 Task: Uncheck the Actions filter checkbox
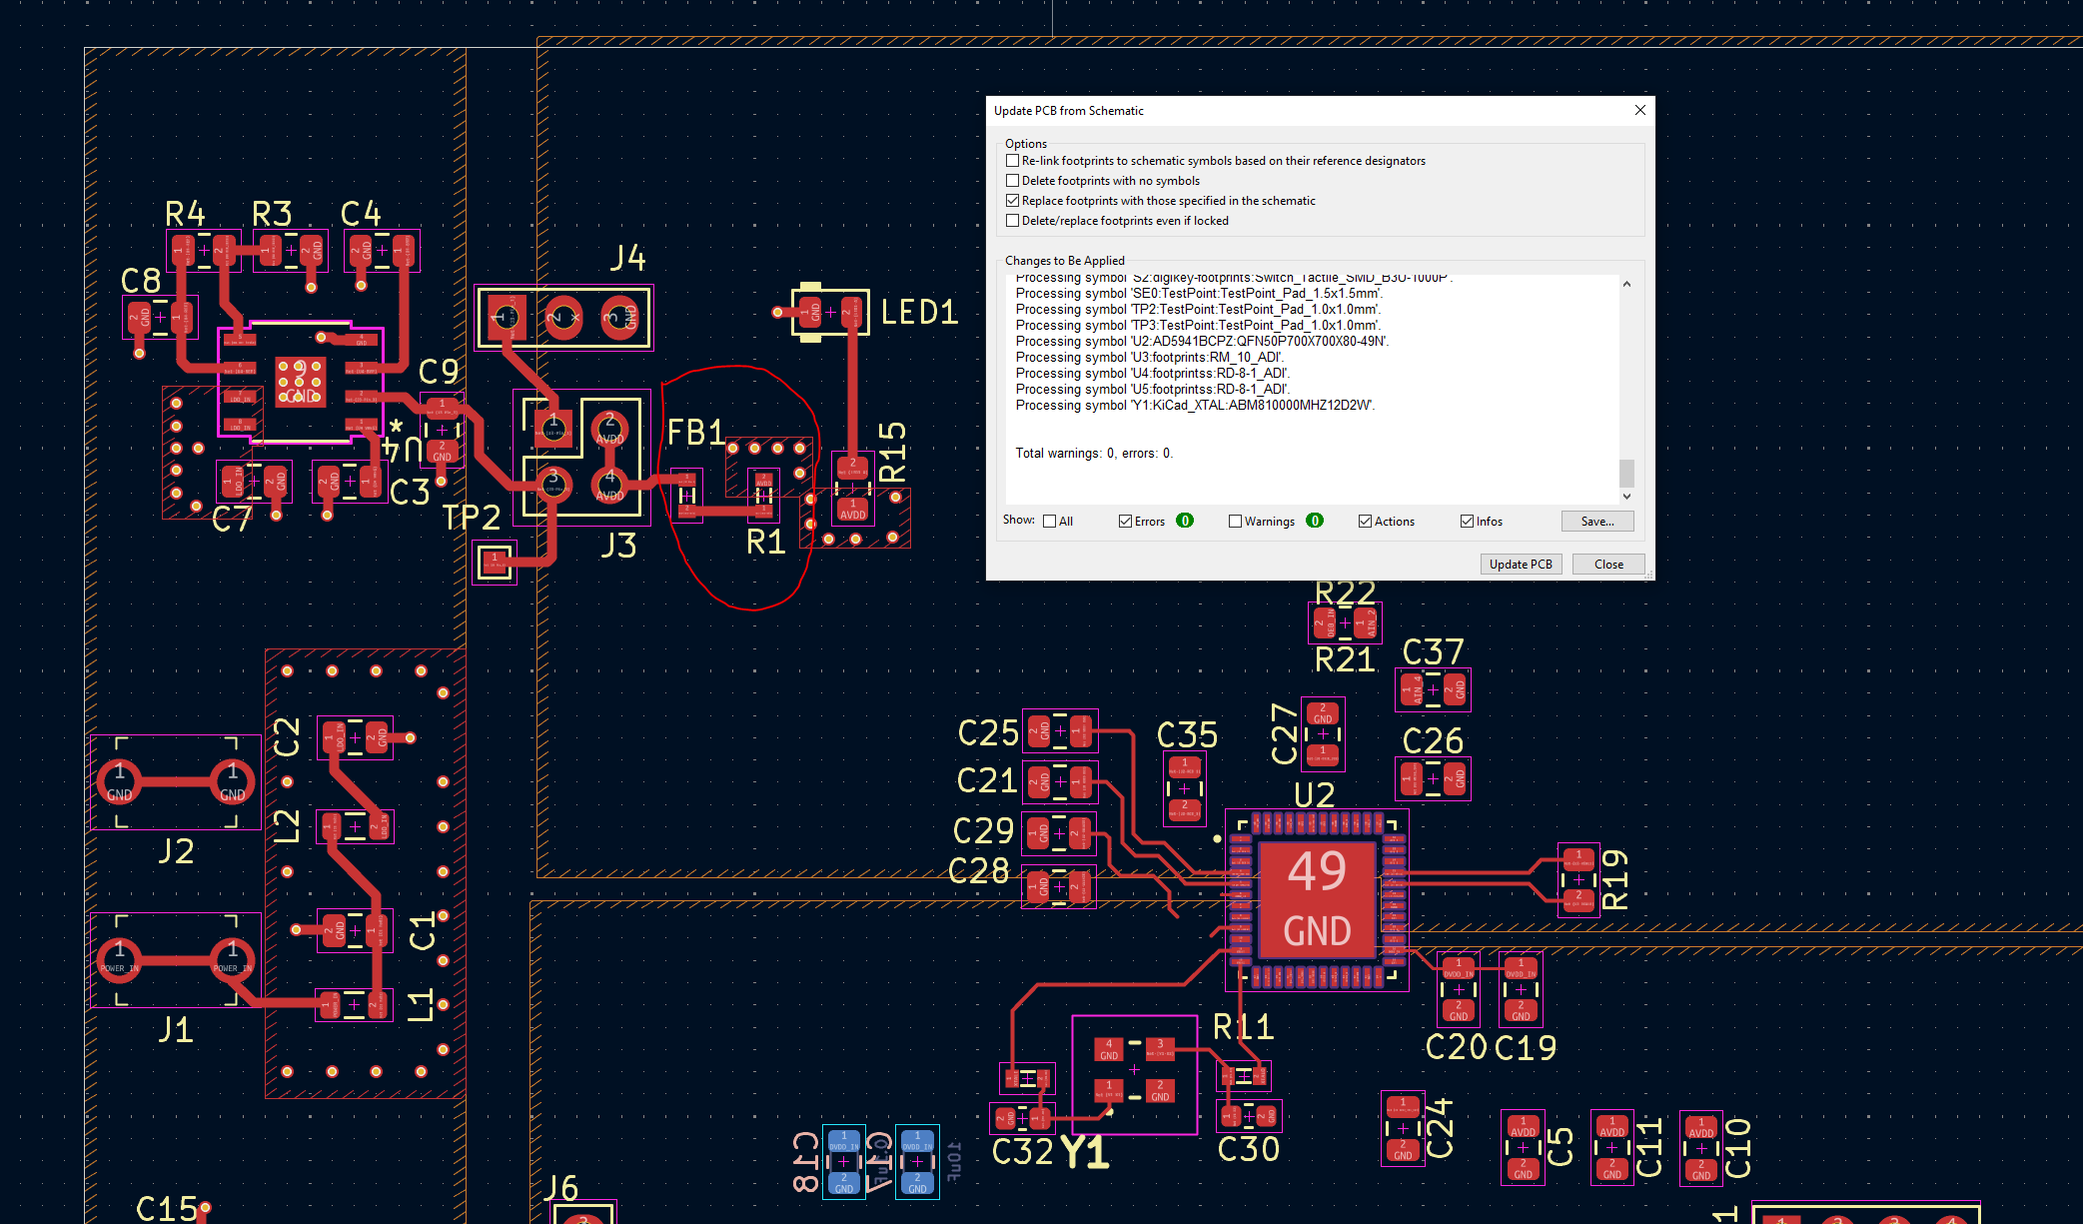tap(1365, 522)
